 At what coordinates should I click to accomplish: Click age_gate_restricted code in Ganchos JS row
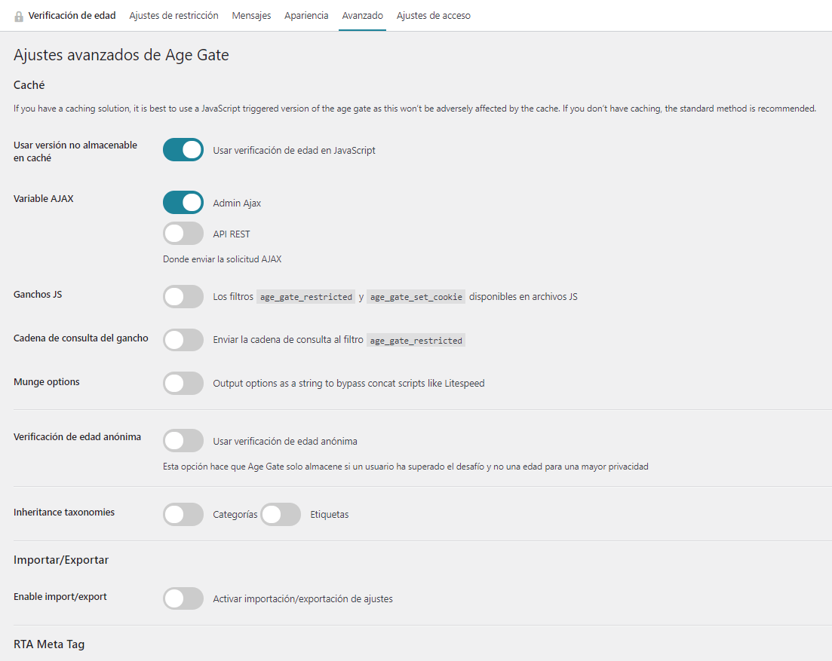(x=306, y=297)
